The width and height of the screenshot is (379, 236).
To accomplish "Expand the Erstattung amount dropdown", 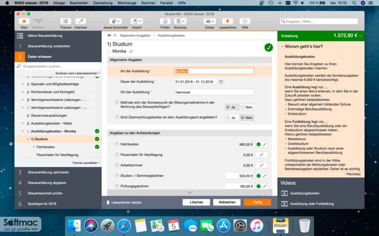I will click(361, 36).
